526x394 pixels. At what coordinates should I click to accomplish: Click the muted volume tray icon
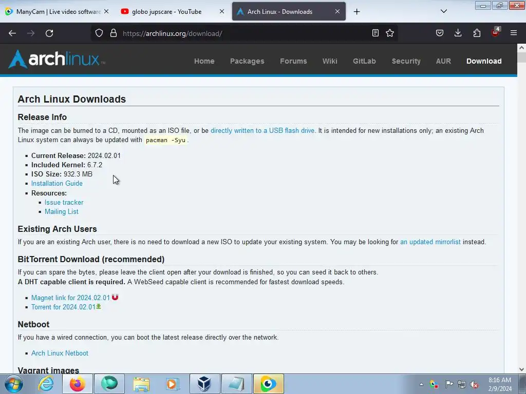click(x=474, y=384)
